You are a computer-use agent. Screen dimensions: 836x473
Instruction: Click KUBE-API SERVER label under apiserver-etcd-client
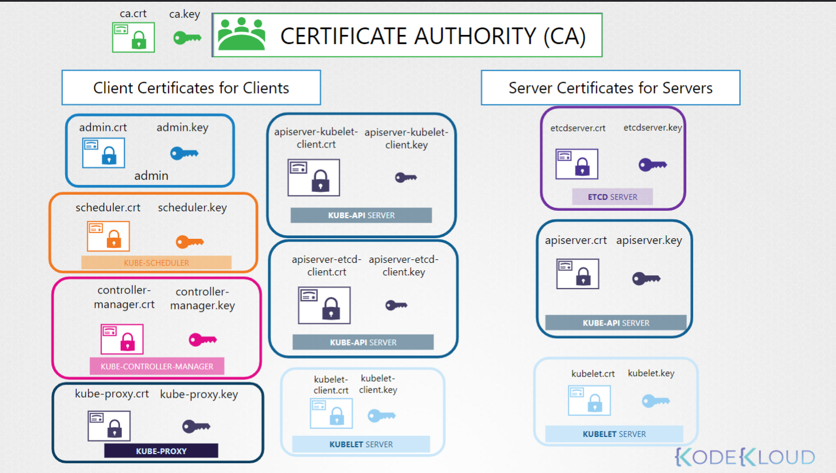363,343
